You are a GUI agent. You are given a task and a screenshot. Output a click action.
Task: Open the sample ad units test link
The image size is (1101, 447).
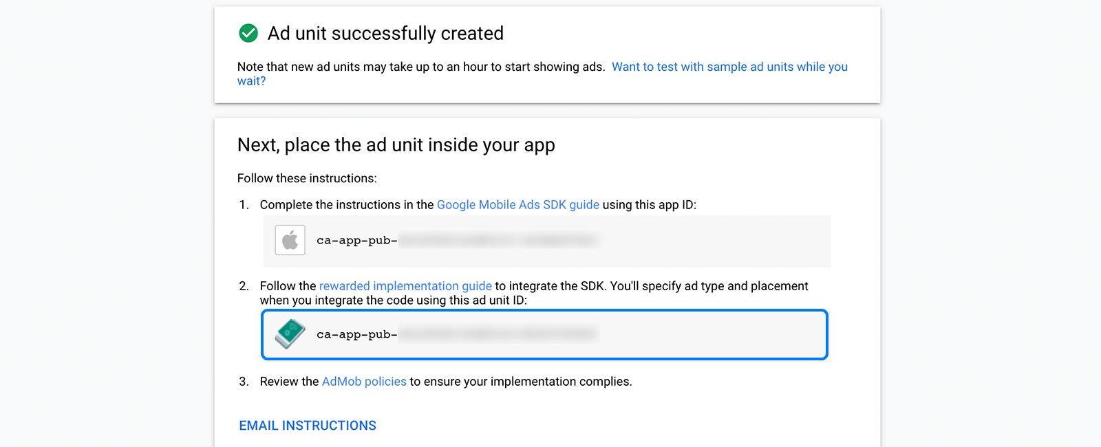point(542,74)
